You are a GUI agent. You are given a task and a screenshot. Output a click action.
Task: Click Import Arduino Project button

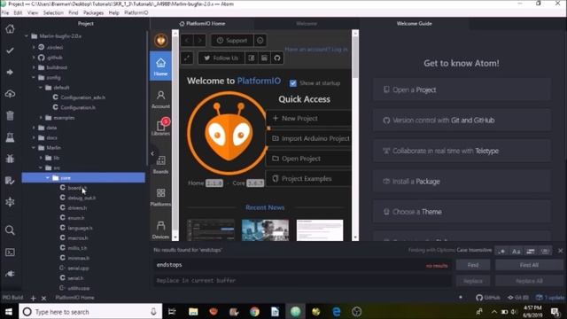click(x=309, y=138)
